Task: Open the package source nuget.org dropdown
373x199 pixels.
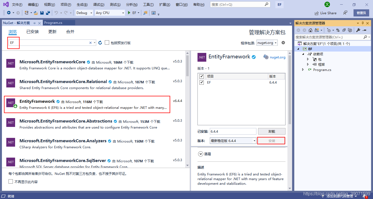Action: [x=267, y=43]
